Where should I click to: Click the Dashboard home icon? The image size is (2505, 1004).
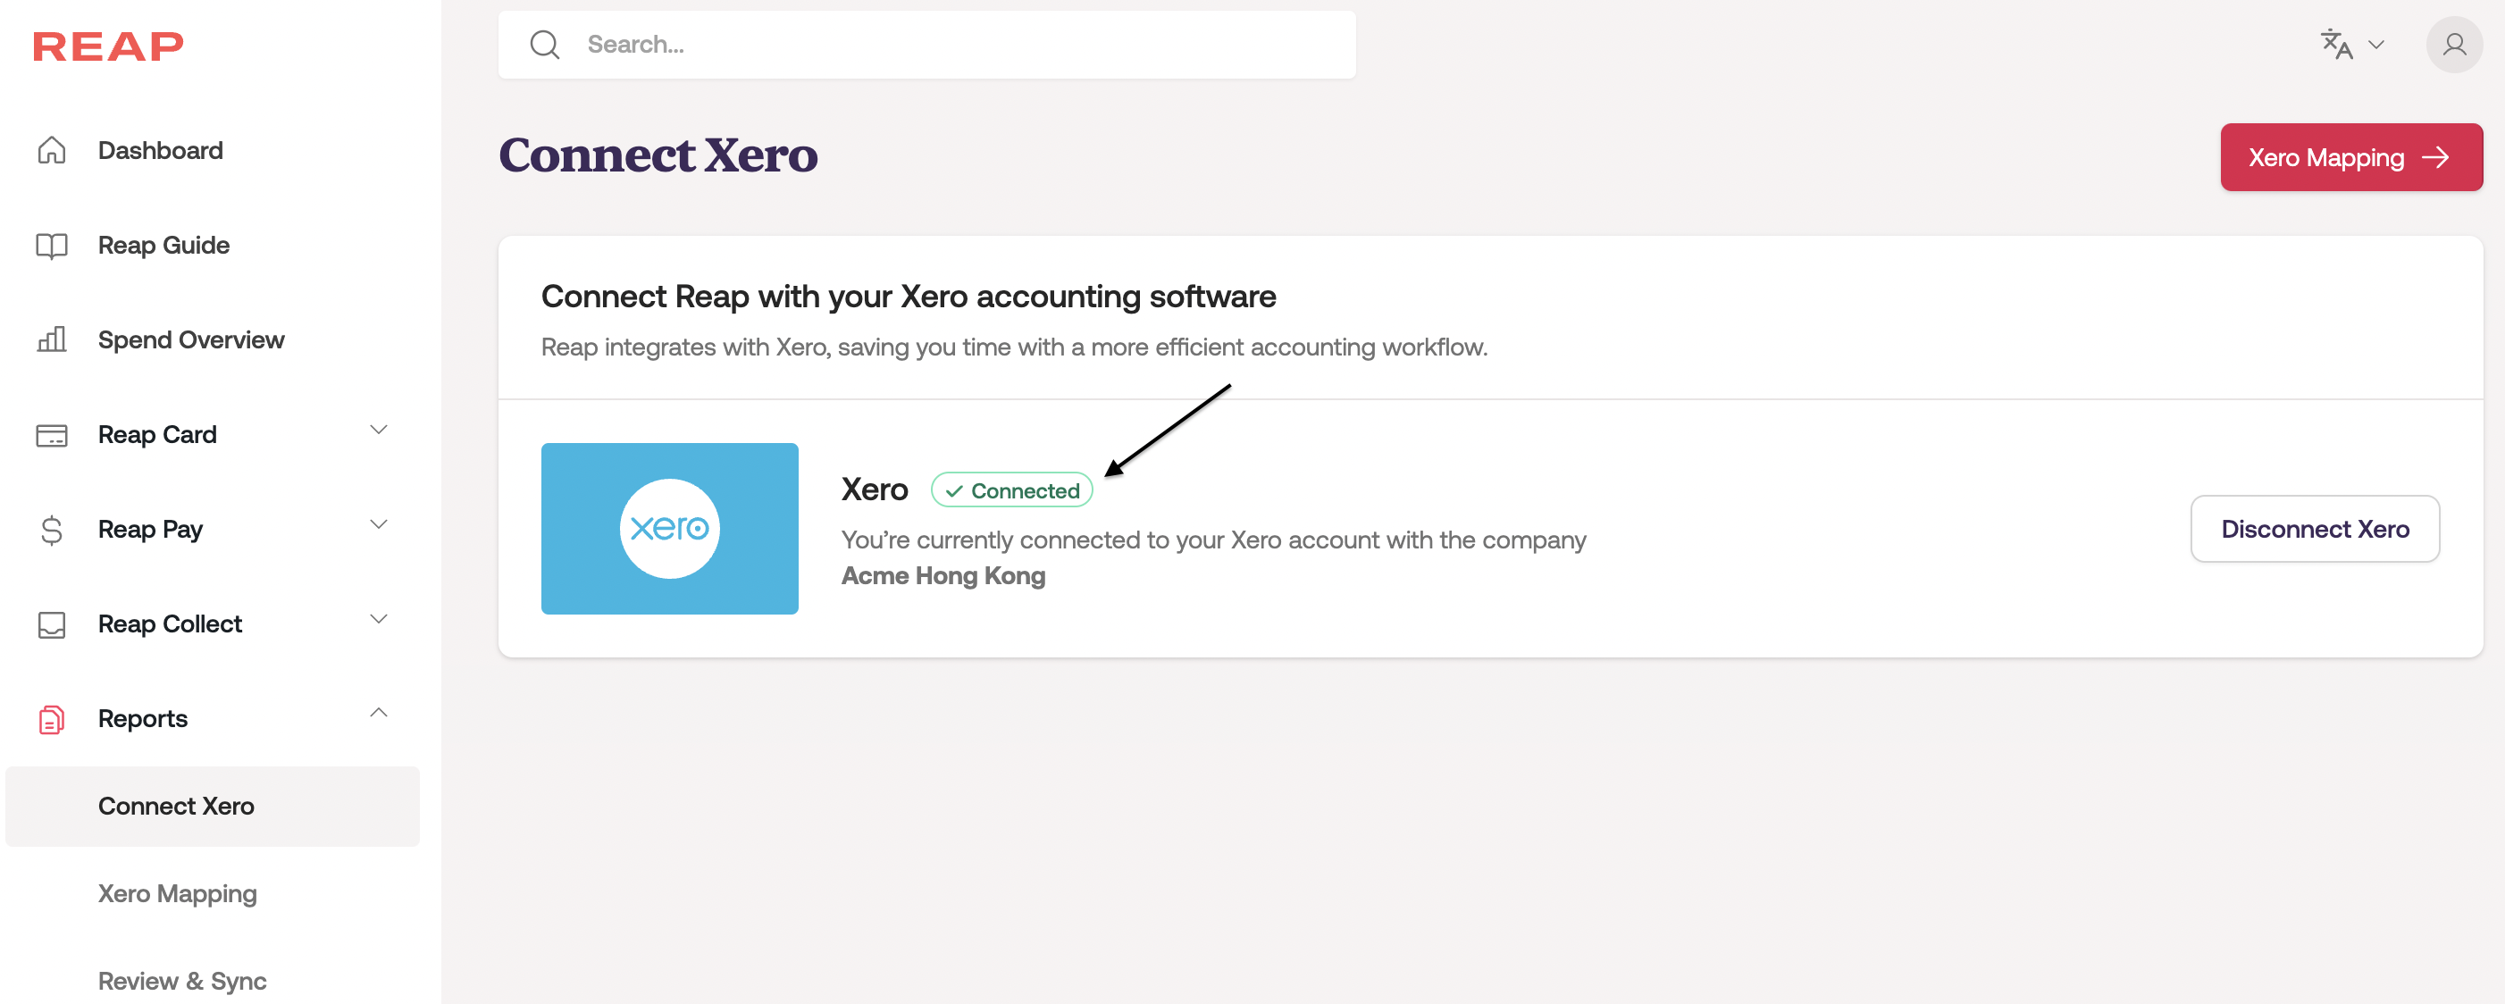(x=52, y=151)
